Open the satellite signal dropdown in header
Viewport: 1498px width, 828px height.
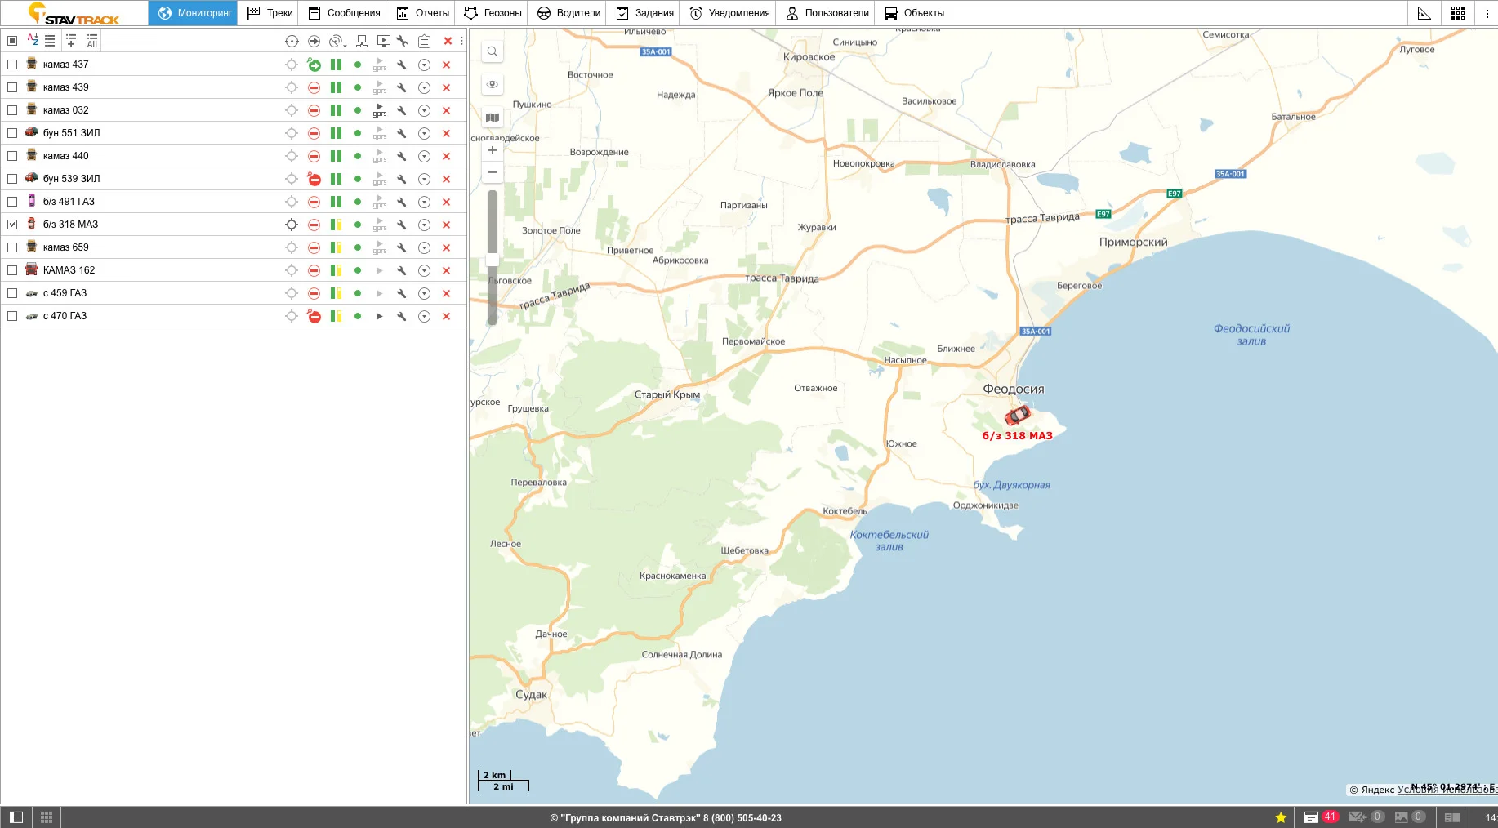pos(337,41)
